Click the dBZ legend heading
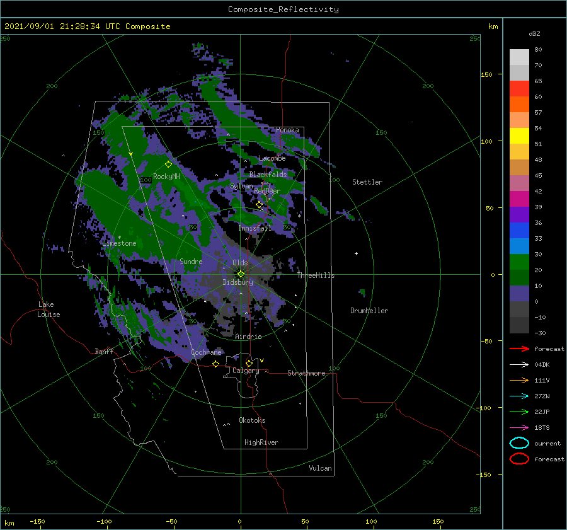 (534, 33)
